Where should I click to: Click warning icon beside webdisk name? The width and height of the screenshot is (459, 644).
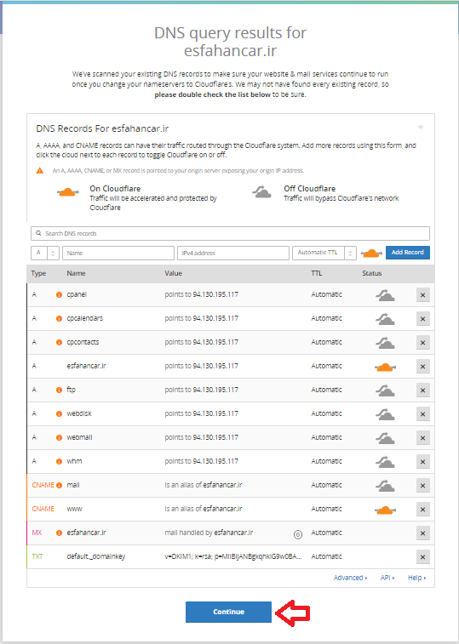click(x=59, y=414)
